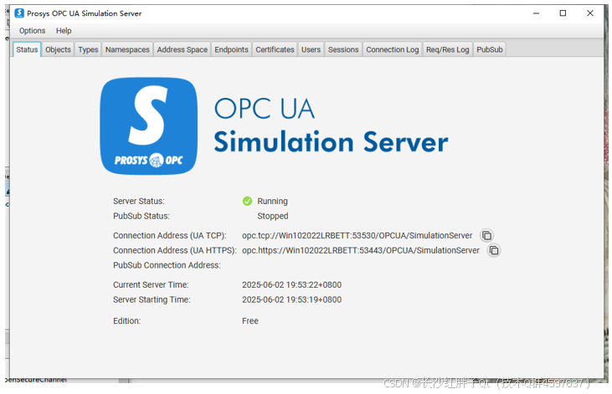Screen dimensions: 612x394
Task: Click the app icon in title bar
Action: (18, 13)
